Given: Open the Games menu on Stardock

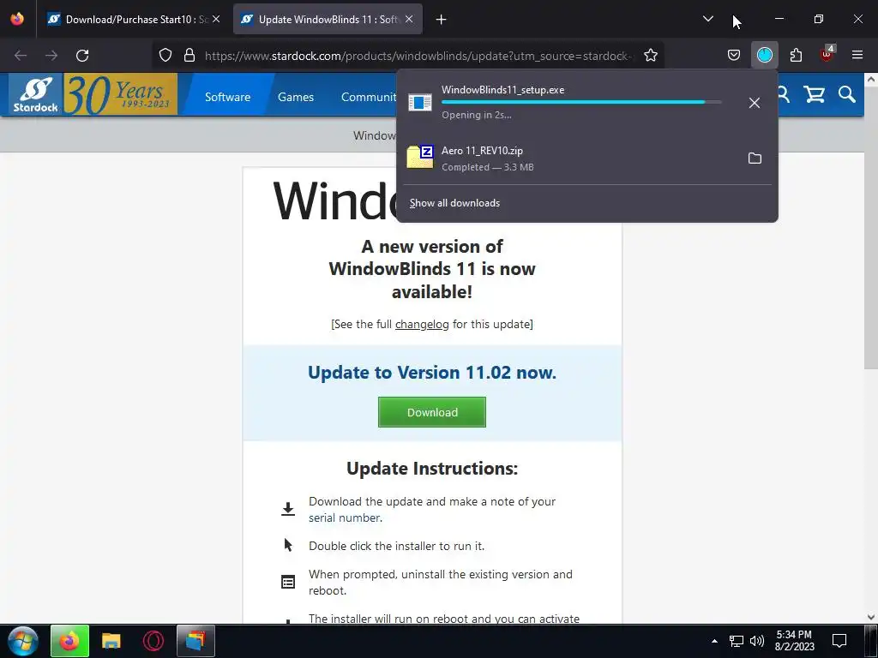Looking at the screenshot, I should point(296,97).
